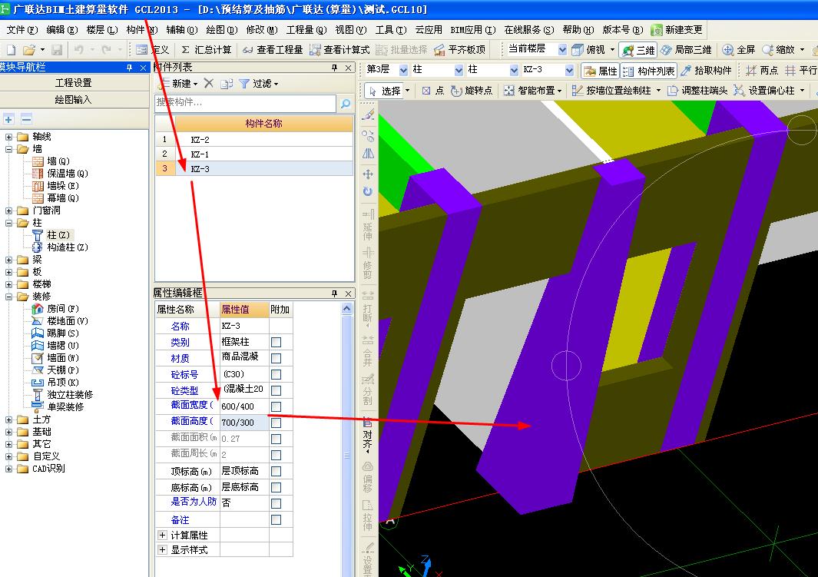Expand the 梁 tree node
818x577 pixels.
click(x=9, y=259)
